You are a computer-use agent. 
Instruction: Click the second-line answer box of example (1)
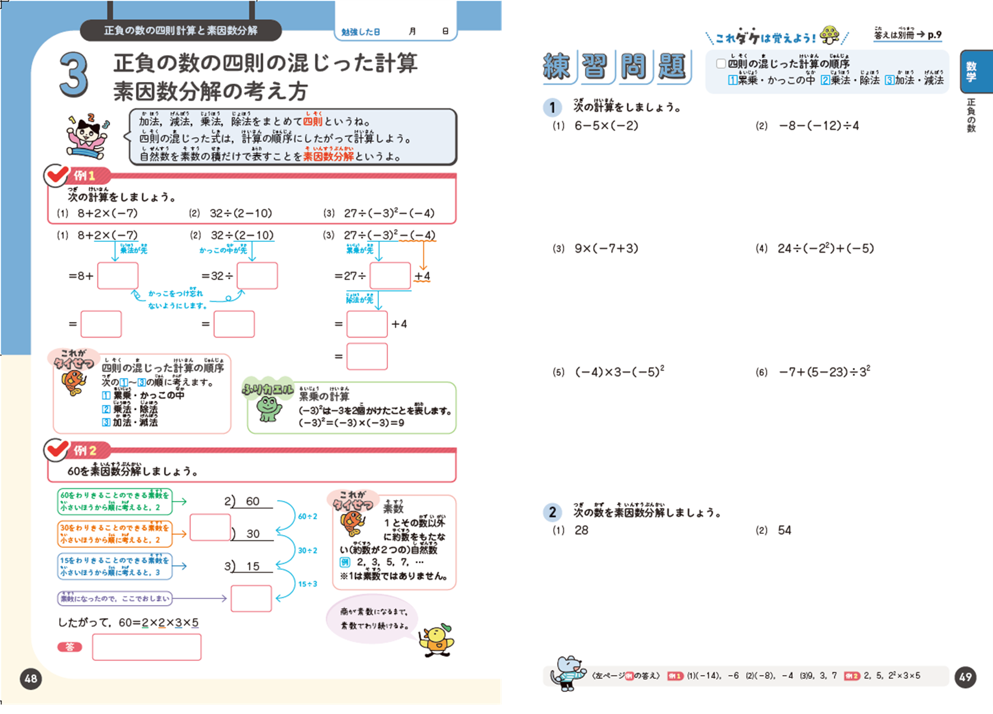101,324
